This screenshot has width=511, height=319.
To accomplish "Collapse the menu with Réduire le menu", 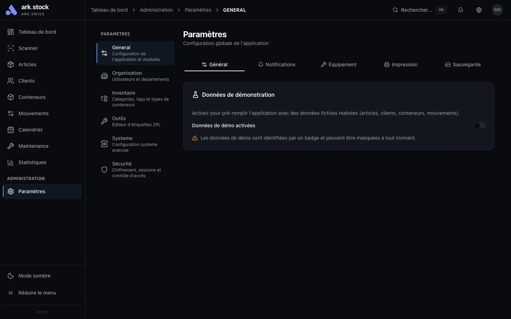I will pos(37,293).
